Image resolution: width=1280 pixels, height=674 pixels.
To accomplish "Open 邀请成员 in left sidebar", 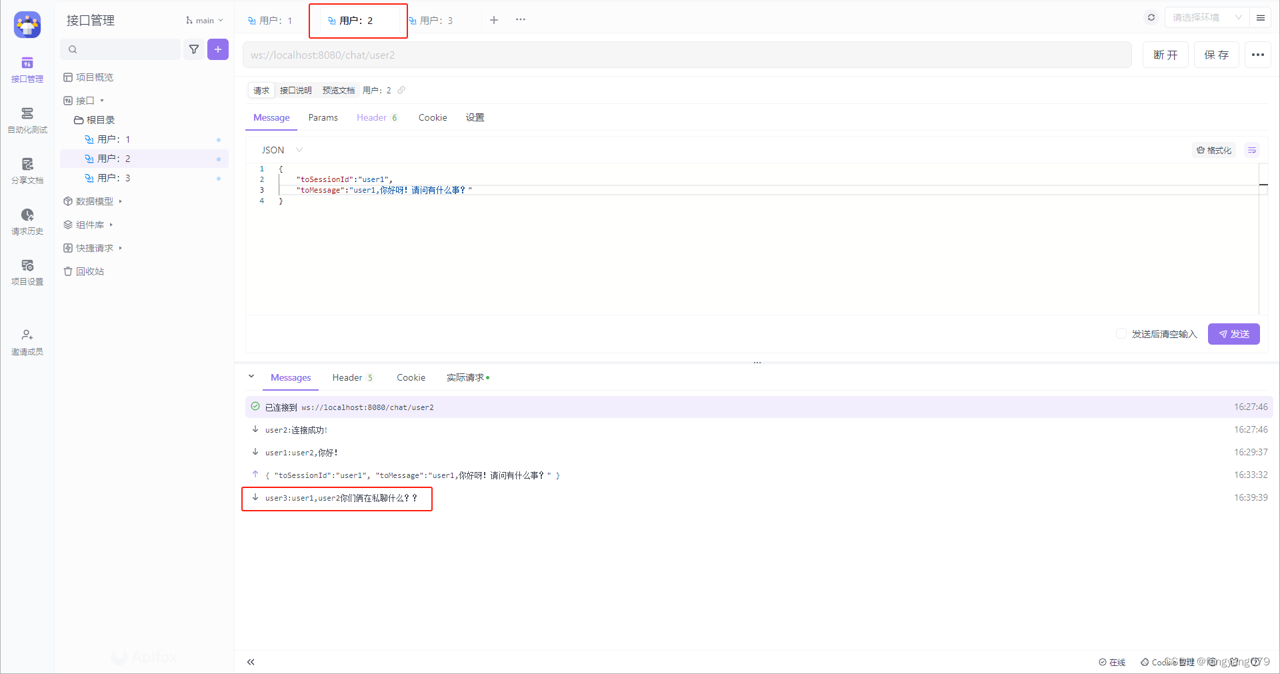I will pyautogui.click(x=27, y=342).
